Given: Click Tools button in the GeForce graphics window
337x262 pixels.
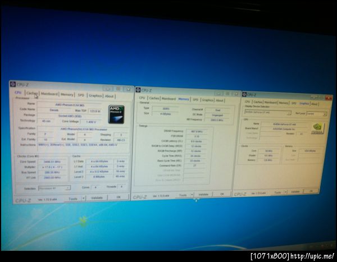Looking at the screenshot, I should point(277,192).
